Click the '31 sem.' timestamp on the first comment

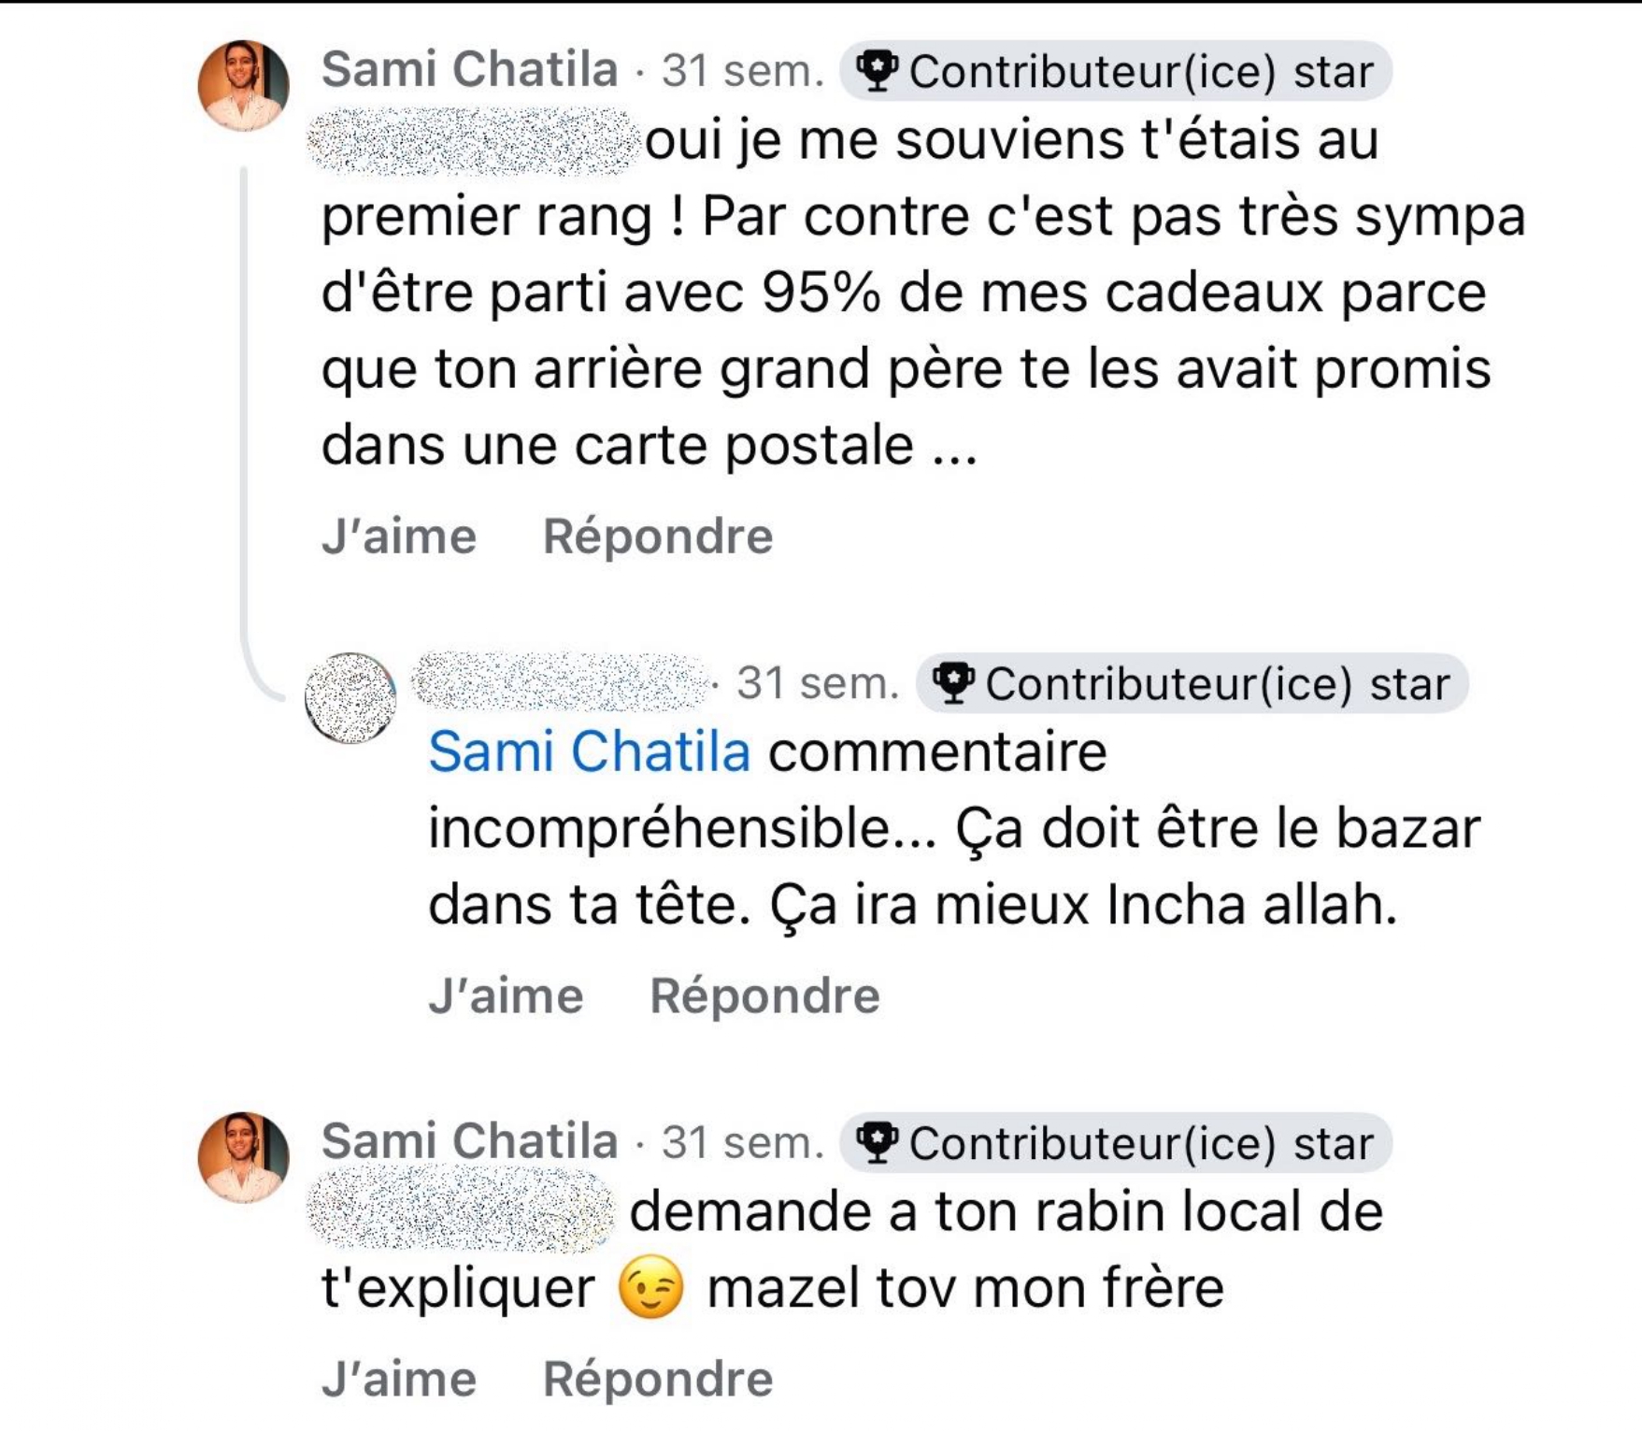click(743, 72)
